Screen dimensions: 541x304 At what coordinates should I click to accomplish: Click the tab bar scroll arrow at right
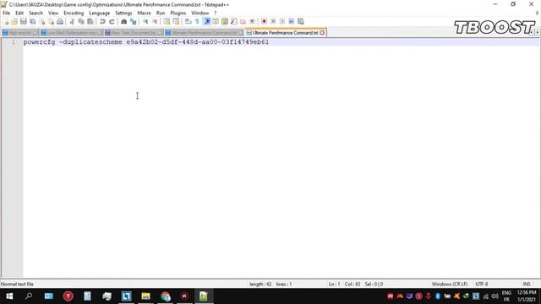point(538,32)
